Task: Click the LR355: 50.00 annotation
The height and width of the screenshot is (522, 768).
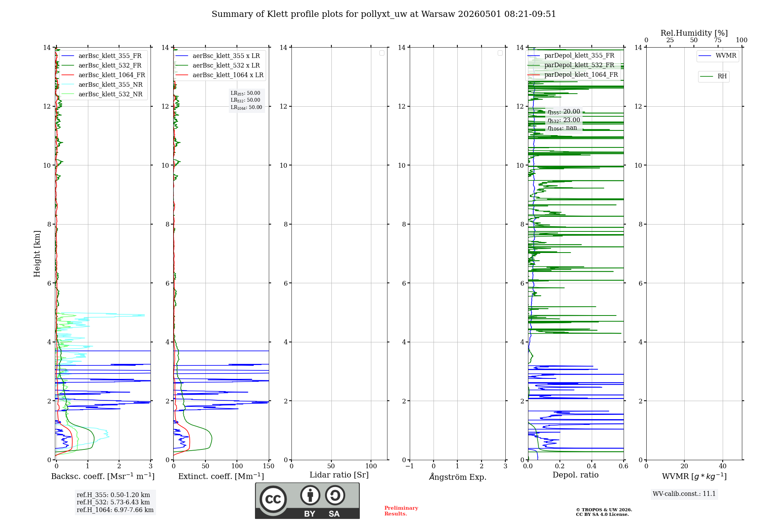Action: pyautogui.click(x=245, y=93)
